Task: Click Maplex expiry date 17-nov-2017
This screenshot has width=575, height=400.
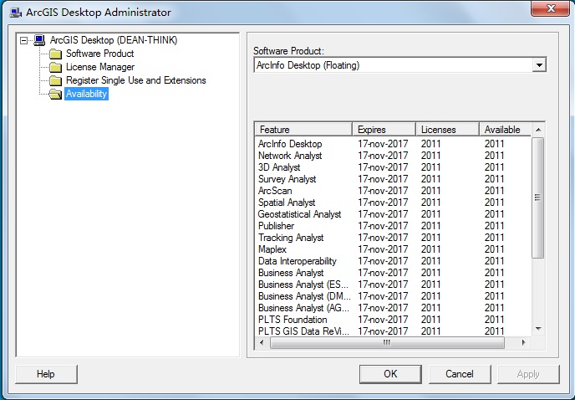Action: coord(383,249)
